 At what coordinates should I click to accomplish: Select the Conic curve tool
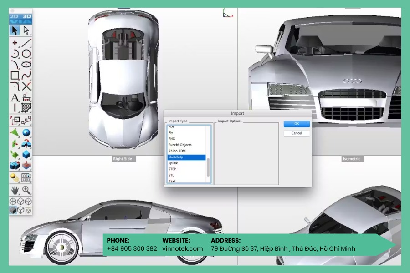coord(15,64)
